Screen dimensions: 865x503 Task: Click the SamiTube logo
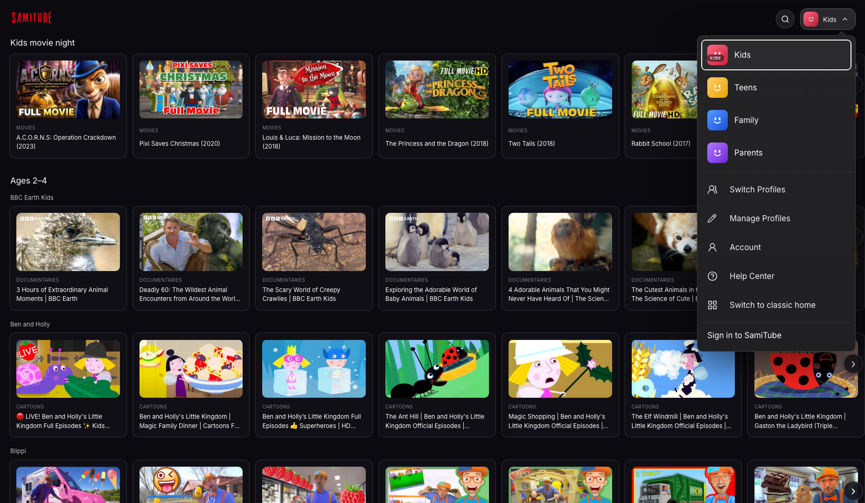pyautogui.click(x=32, y=18)
